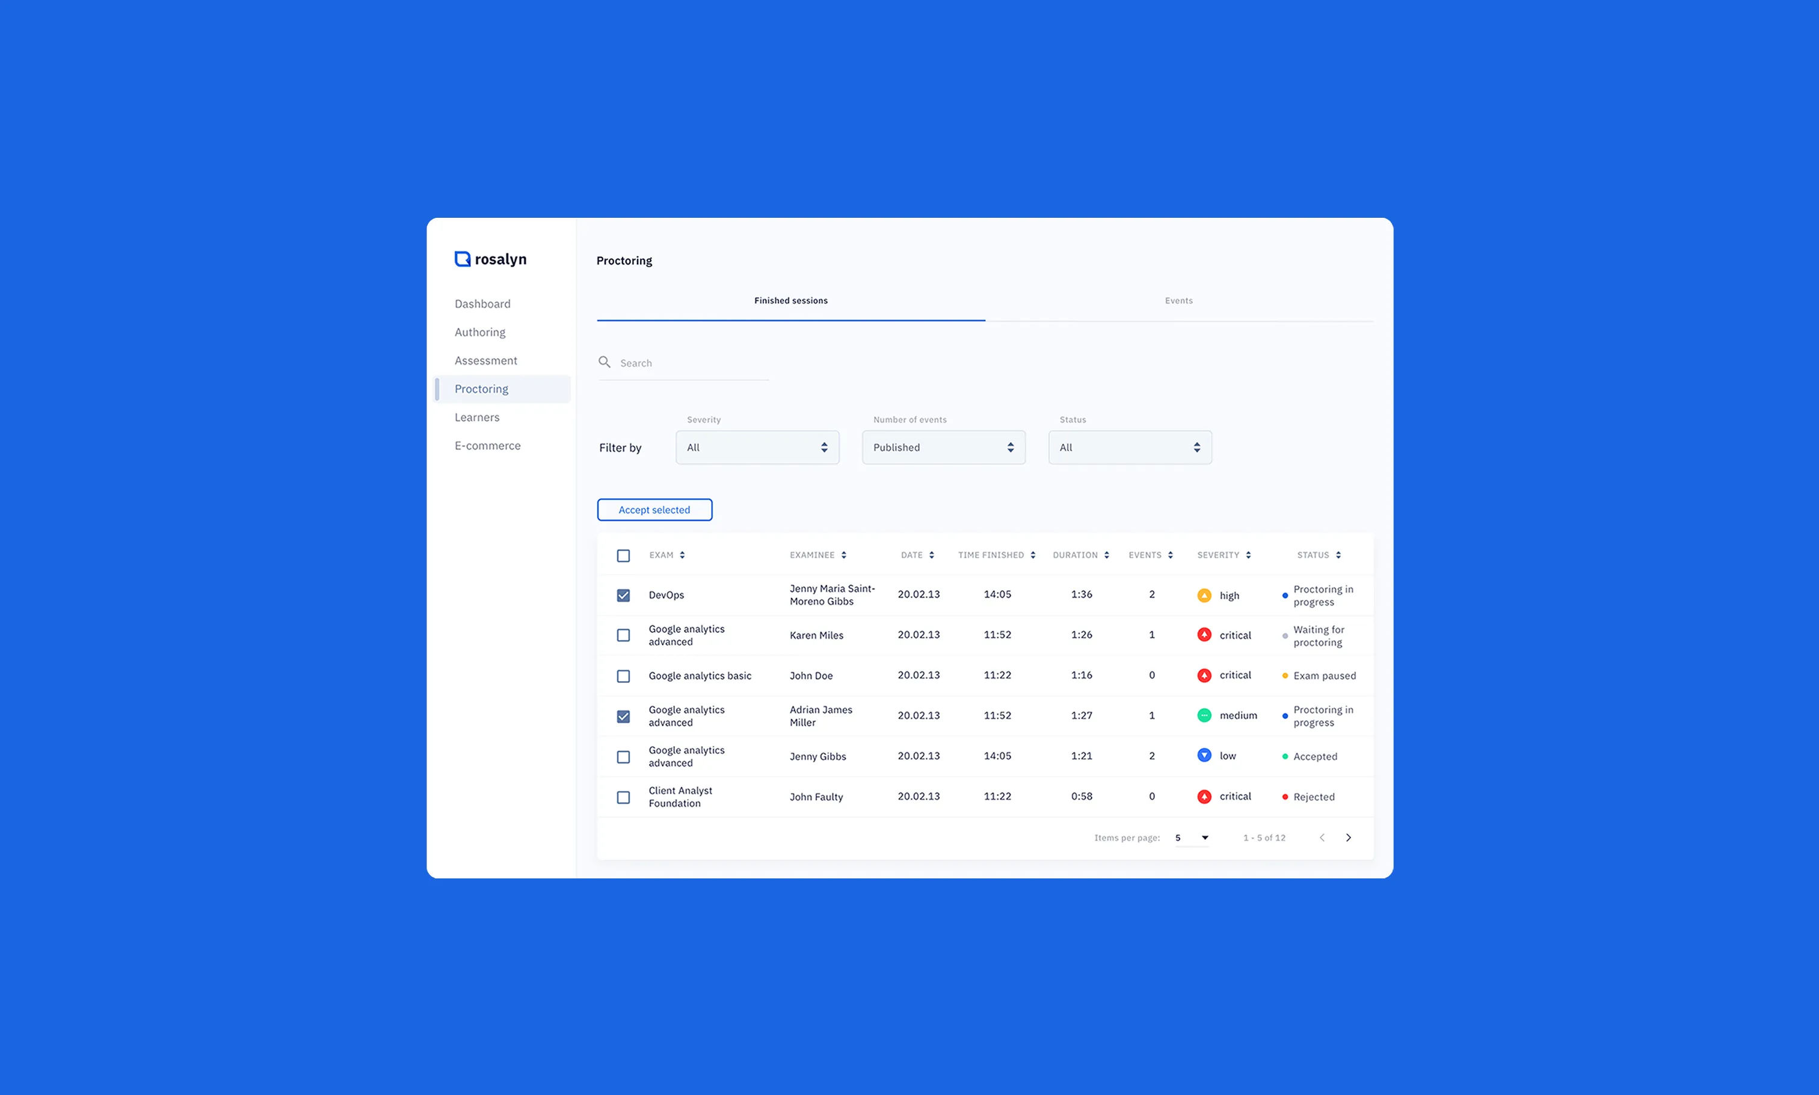The height and width of the screenshot is (1095, 1819).
Task: Click the 1 - 5 of 12 pagination text
Action: 1264,837
